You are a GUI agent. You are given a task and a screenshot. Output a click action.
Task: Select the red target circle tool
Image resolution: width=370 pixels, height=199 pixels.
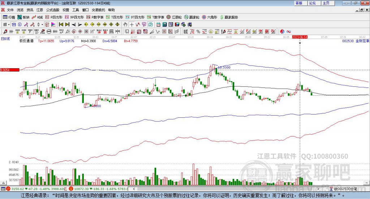(x=74, y=31)
